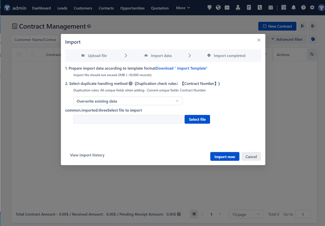Click the list density icon in pagination
This screenshot has width=325, height=226.
tap(194, 214)
